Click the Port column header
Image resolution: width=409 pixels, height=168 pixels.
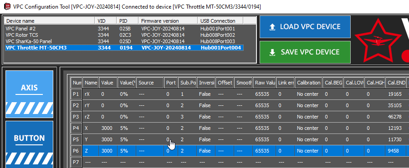pyautogui.click(x=171, y=83)
